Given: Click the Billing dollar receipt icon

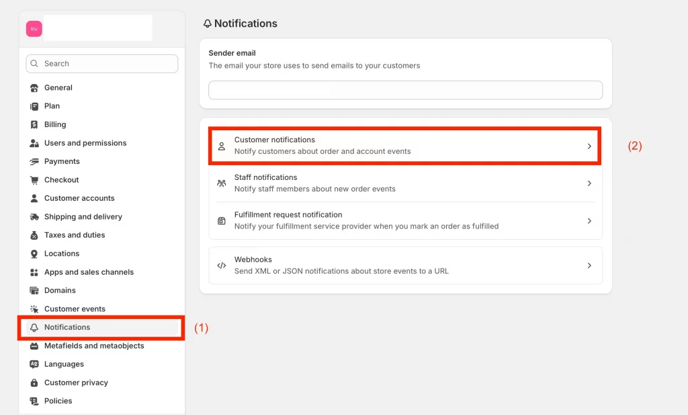Looking at the screenshot, I should 34,125.
